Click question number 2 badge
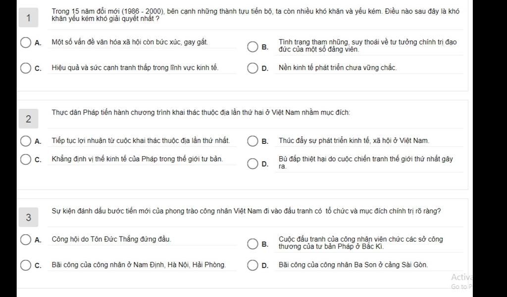Image resolution: width=507 pixels, height=297 pixels. pyautogui.click(x=28, y=119)
